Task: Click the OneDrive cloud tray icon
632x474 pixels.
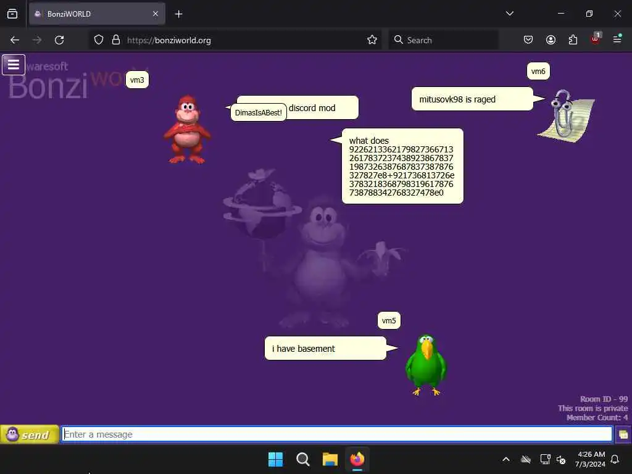Action: tap(526, 459)
